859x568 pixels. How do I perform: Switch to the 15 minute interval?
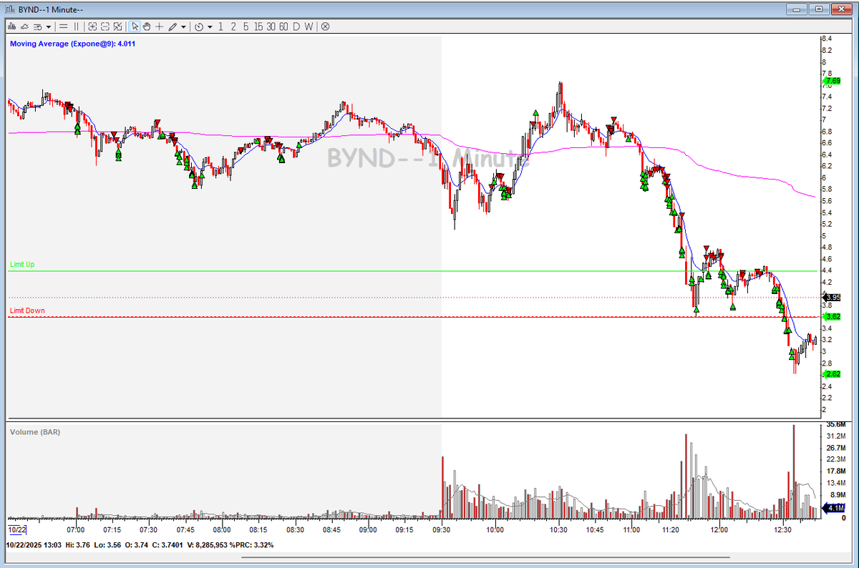coord(258,26)
